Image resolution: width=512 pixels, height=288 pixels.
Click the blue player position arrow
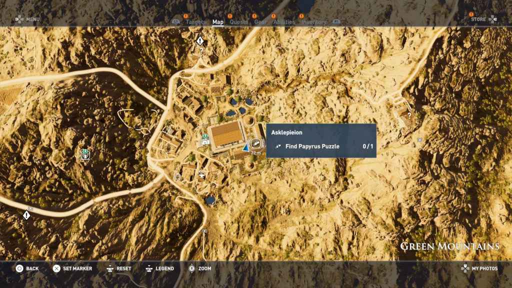pyautogui.click(x=245, y=148)
